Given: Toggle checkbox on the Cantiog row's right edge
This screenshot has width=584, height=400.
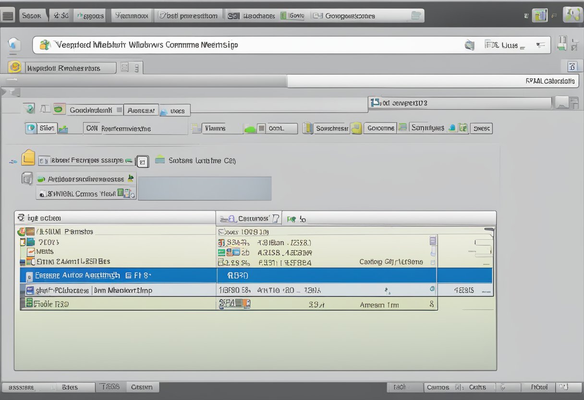Looking at the screenshot, I should 433,262.
